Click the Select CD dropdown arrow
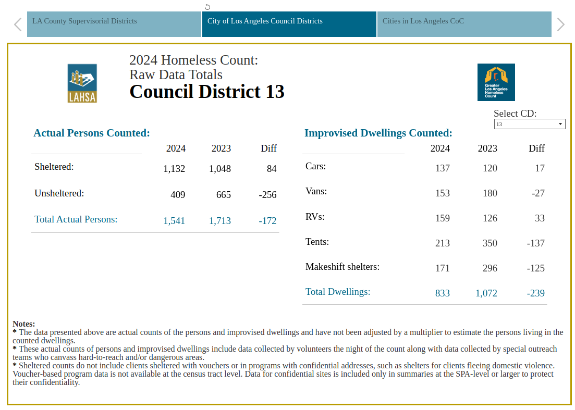The height and width of the screenshot is (410, 575). [561, 124]
